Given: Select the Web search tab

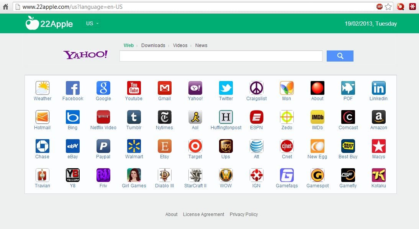Looking at the screenshot, I should pyautogui.click(x=129, y=45).
